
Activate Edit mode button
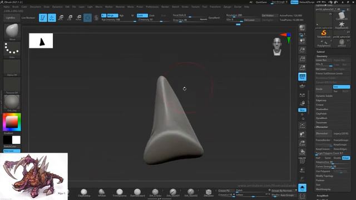tap(43, 18)
